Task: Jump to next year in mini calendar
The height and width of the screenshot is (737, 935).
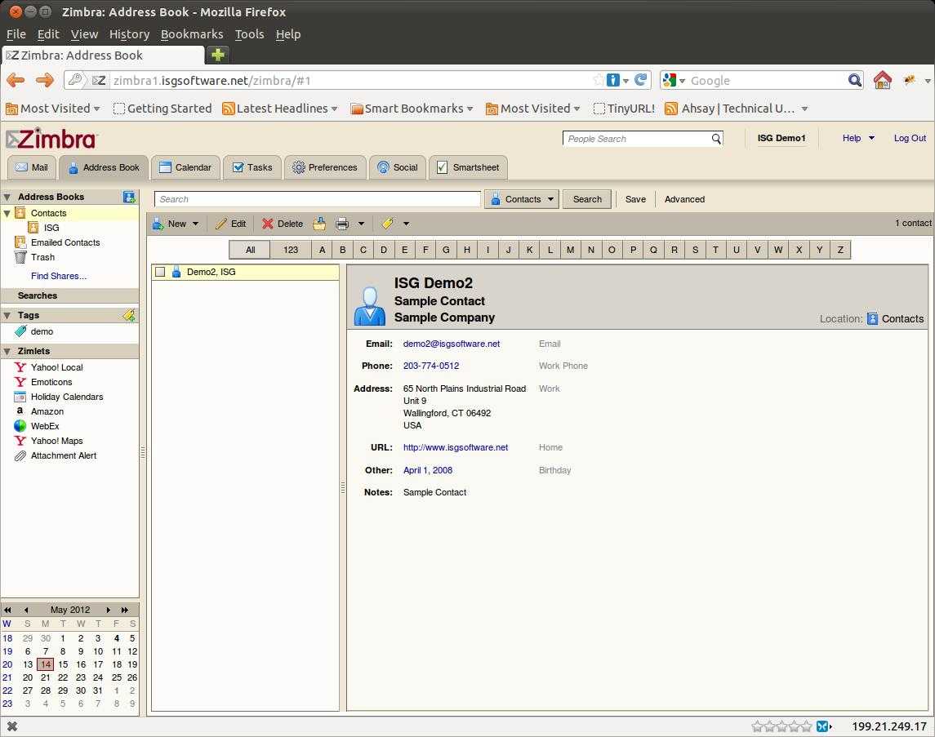Action: (125, 610)
